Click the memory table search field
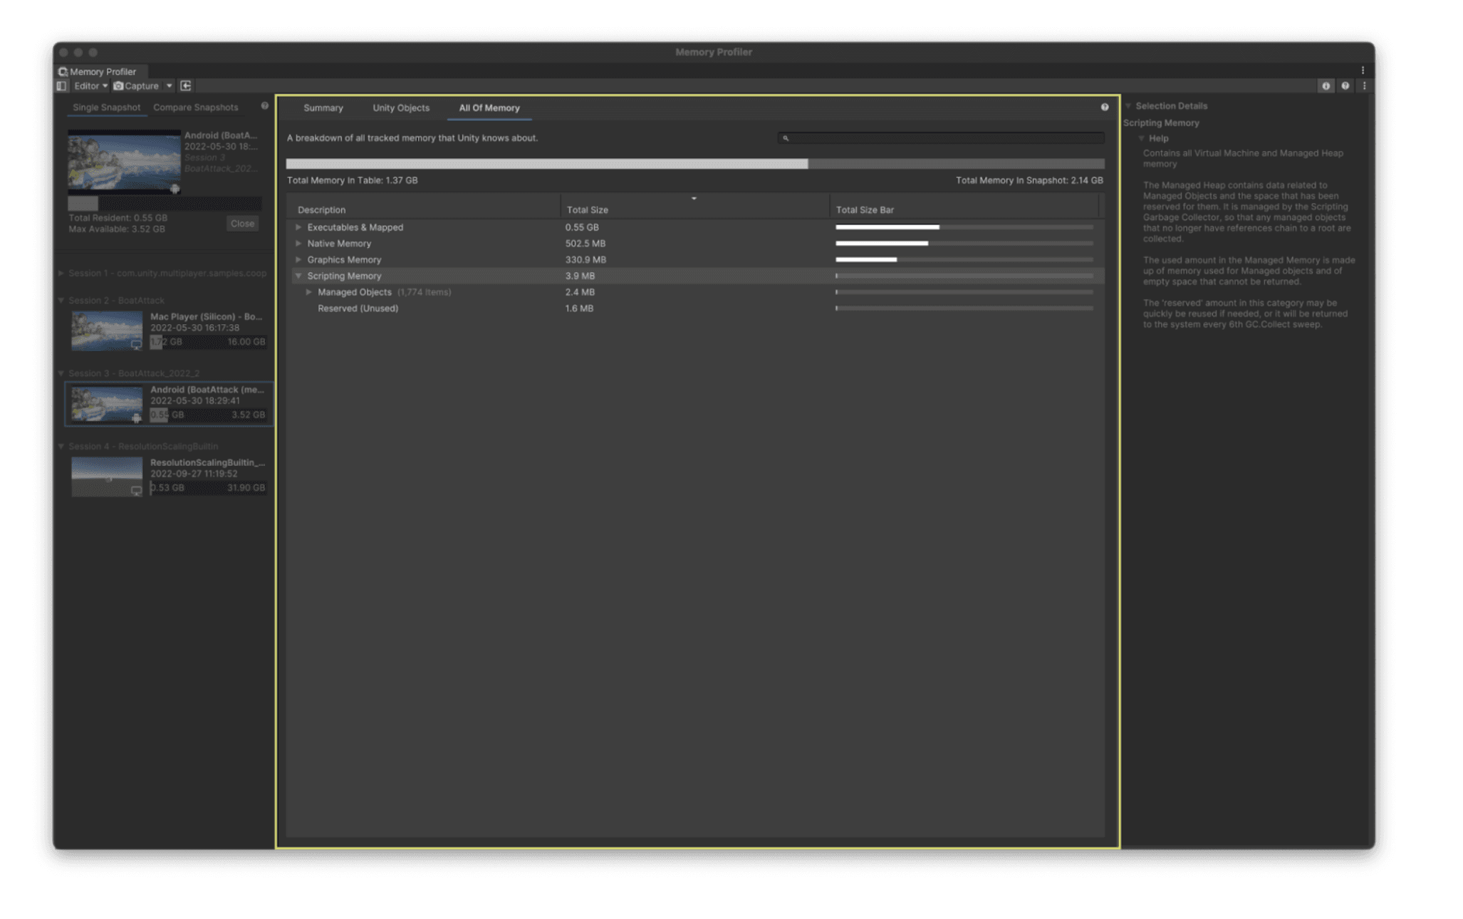This screenshot has width=1463, height=919. click(x=941, y=137)
